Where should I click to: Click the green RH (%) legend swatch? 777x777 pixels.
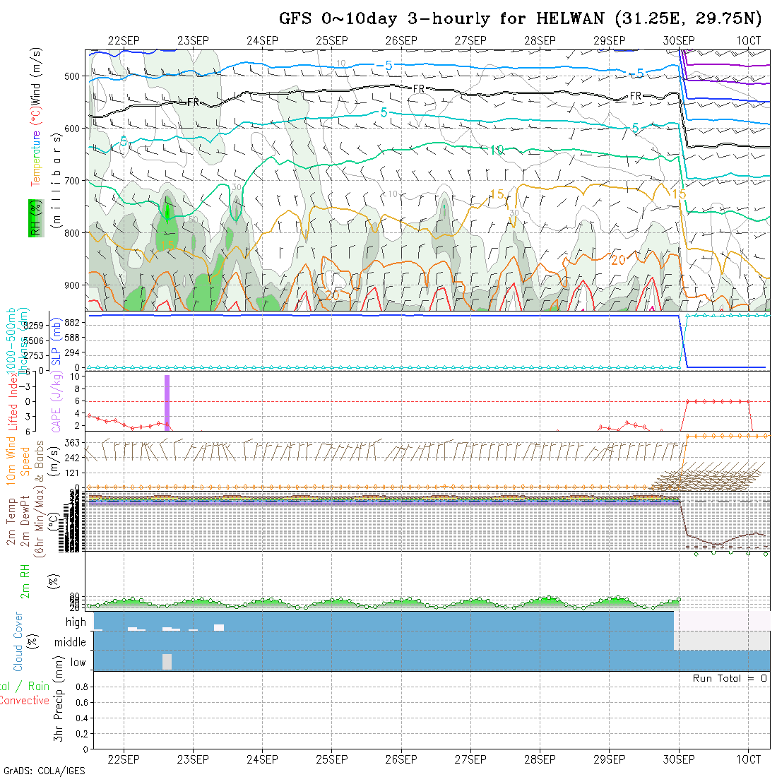tap(33, 218)
